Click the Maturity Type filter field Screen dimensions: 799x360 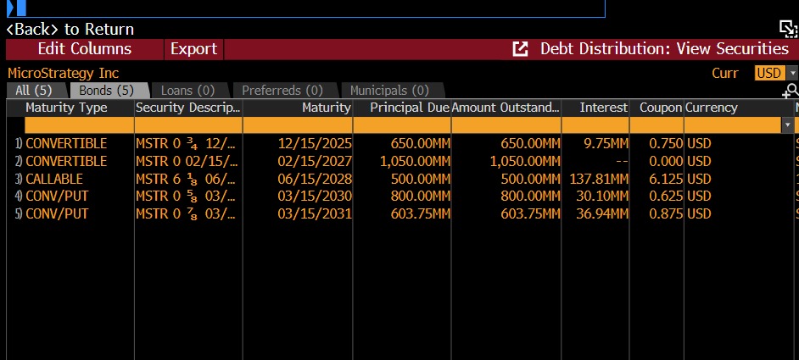coord(79,125)
